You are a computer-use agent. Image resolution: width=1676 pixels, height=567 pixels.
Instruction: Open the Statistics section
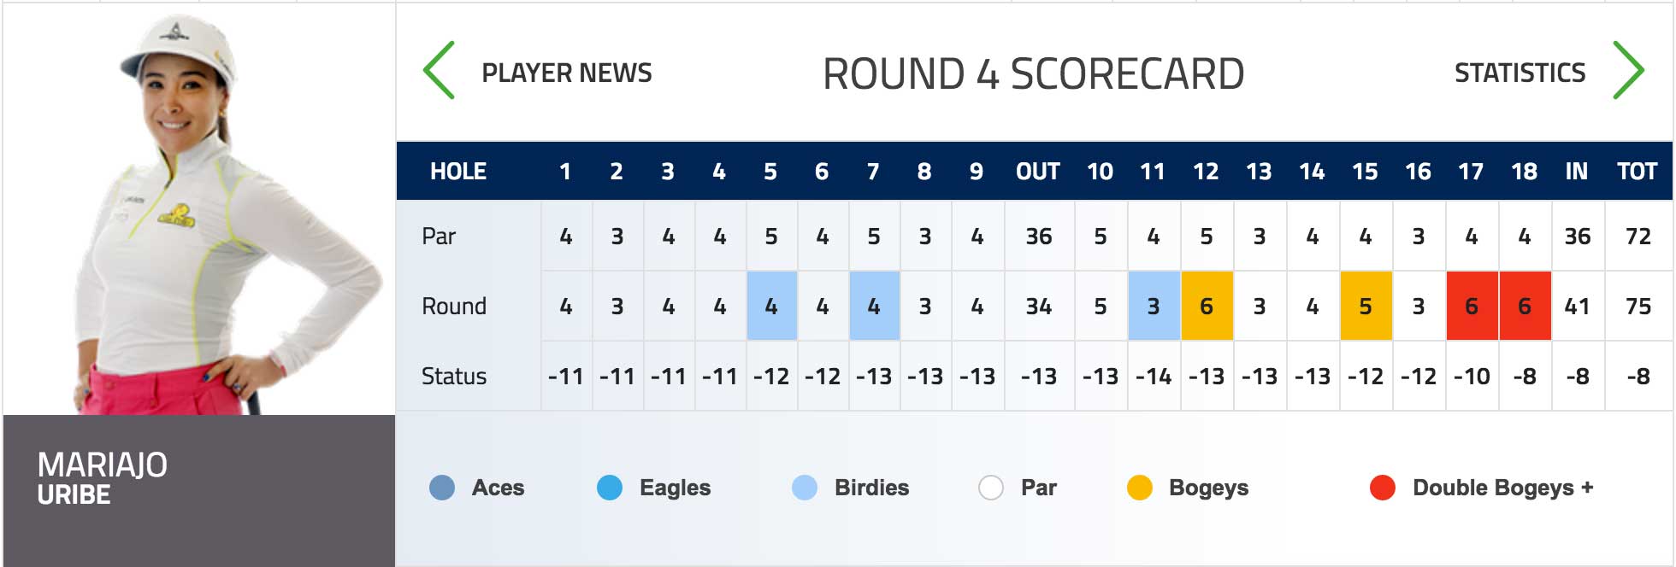tap(1520, 73)
